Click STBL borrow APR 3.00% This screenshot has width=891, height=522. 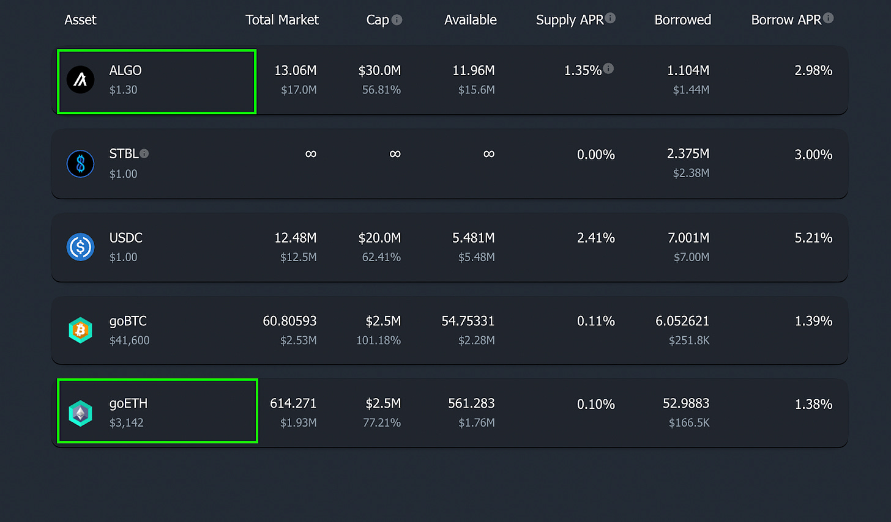[x=813, y=155]
